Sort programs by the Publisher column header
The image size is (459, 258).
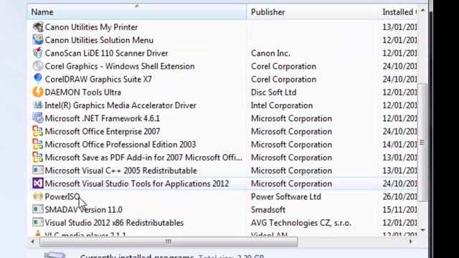point(313,11)
